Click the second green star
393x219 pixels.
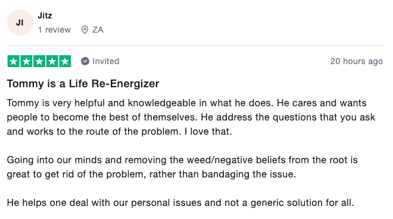26,61
